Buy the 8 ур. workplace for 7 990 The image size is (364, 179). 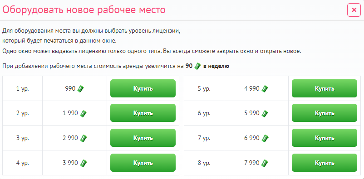point(325,163)
